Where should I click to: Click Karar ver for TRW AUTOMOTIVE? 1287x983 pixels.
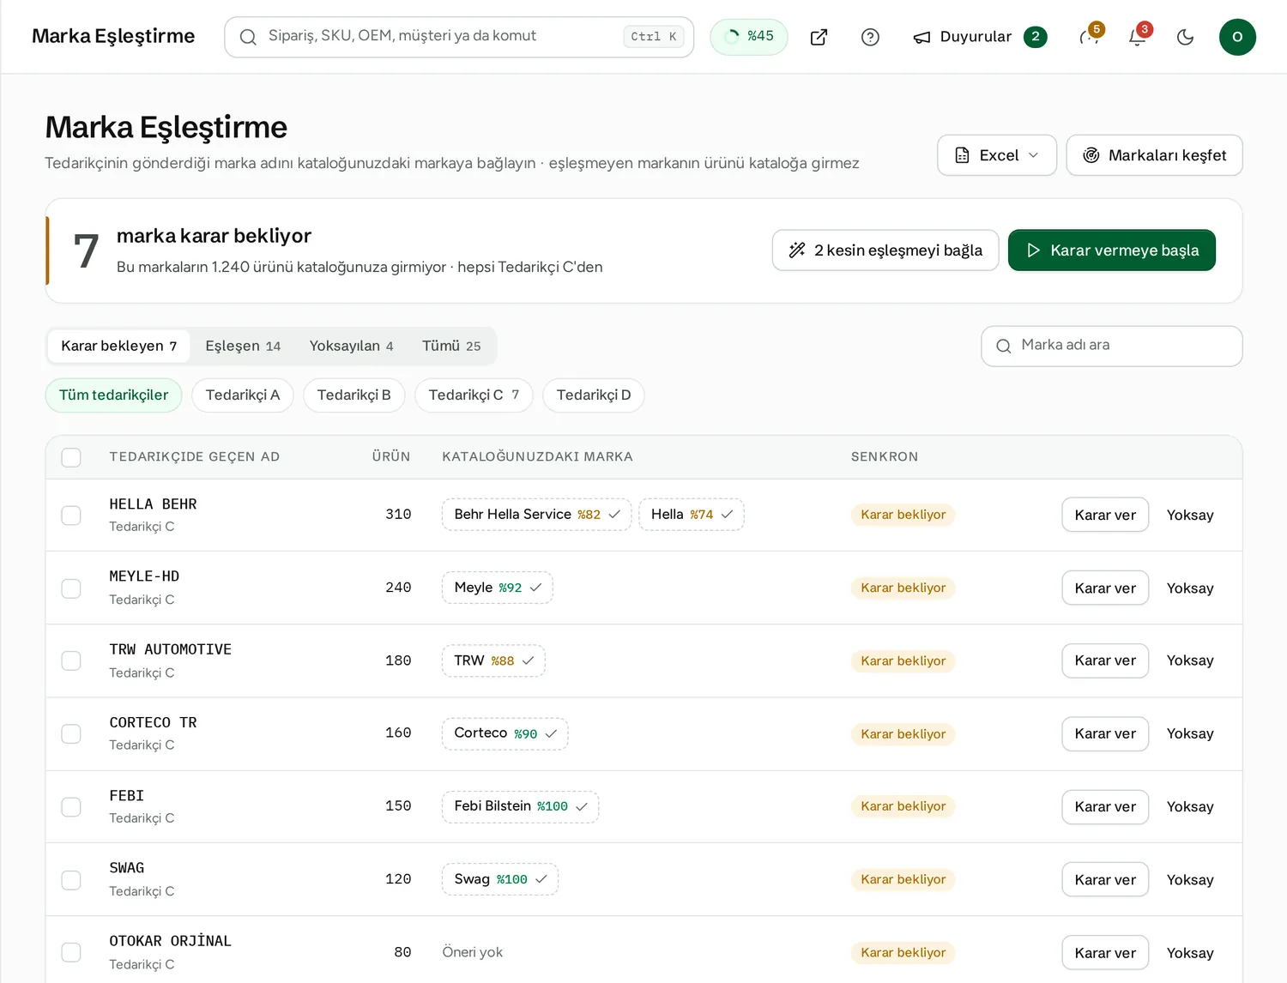click(1105, 660)
